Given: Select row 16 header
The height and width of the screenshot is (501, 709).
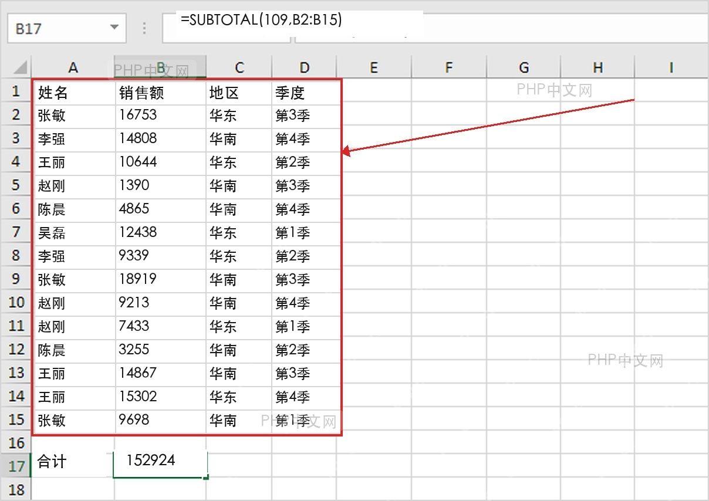Looking at the screenshot, I should tap(16, 443).
